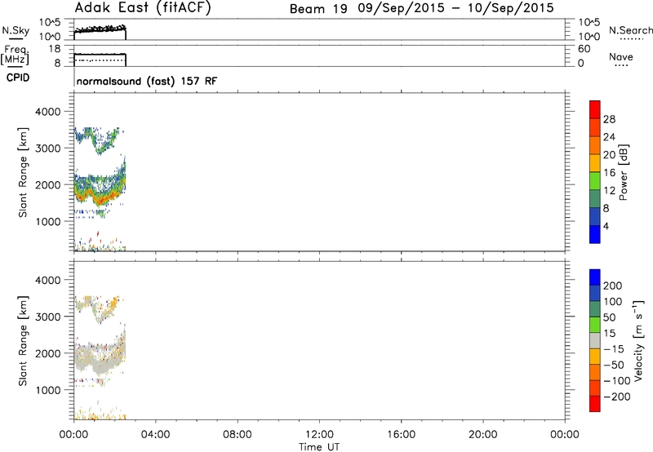Select the "normalsound (fast) 157 RF" text
Screen dimensions: 653x452
(147, 81)
